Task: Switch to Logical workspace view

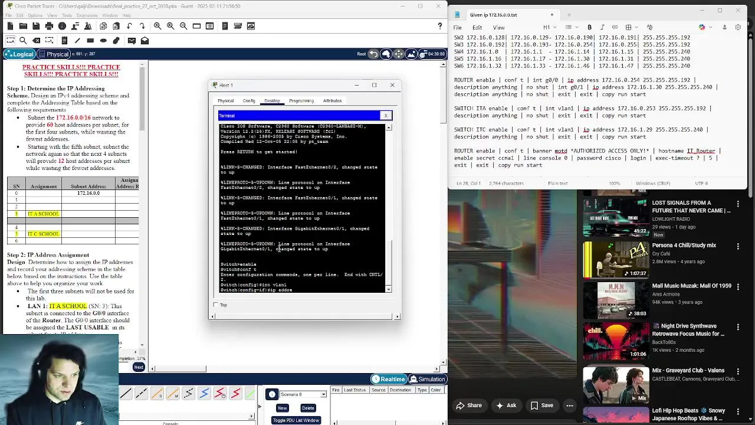Action: pyautogui.click(x=19, y=54)
